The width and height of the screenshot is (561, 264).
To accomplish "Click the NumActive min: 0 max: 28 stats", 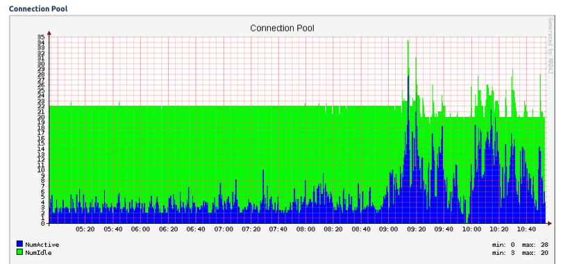I will pos(520,245).
